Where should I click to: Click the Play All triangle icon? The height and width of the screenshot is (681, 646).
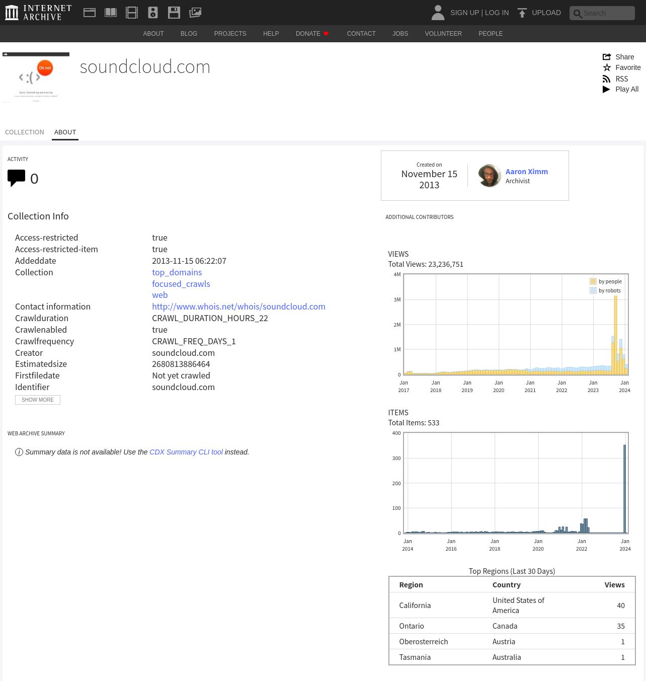(606, 89)
